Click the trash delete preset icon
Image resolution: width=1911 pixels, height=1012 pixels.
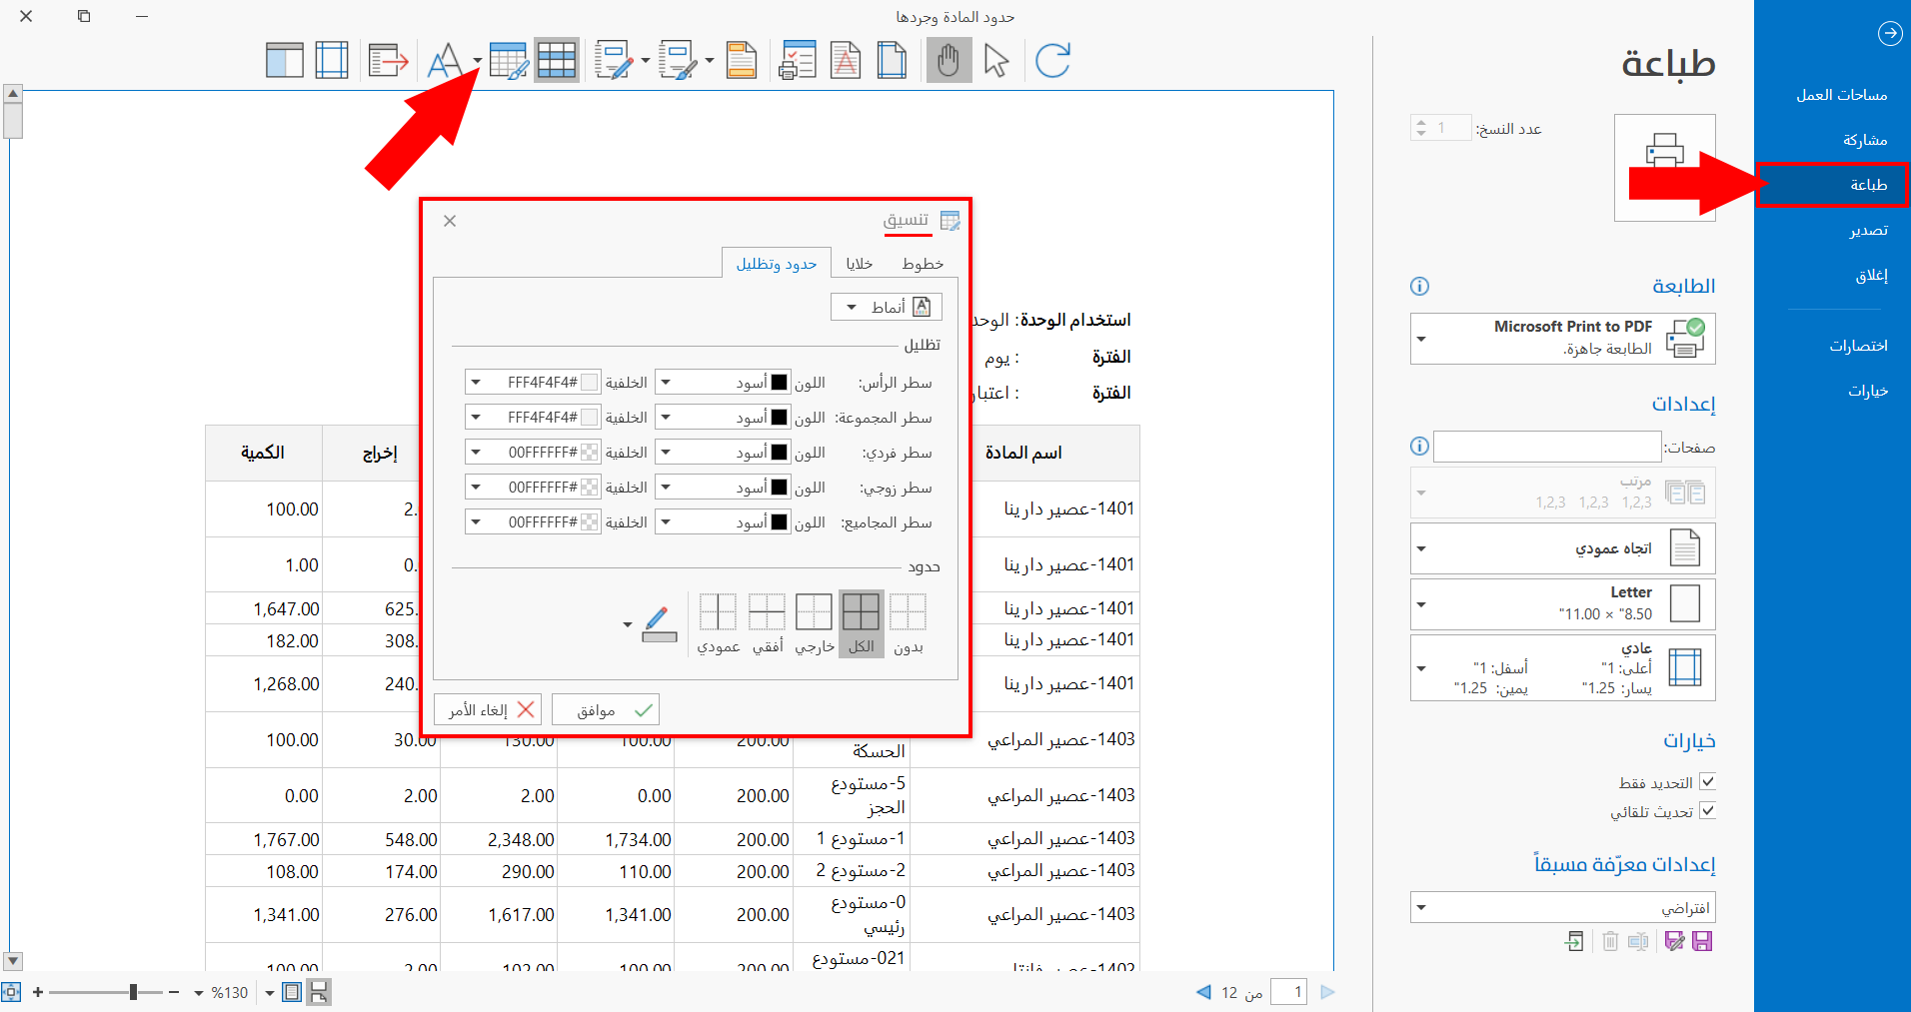pyautogui.click(x=1610, y=941)
